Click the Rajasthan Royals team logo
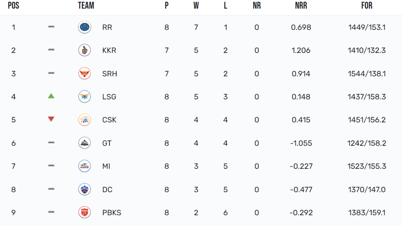This screenshot has width=402, height=226. (84, 27)
